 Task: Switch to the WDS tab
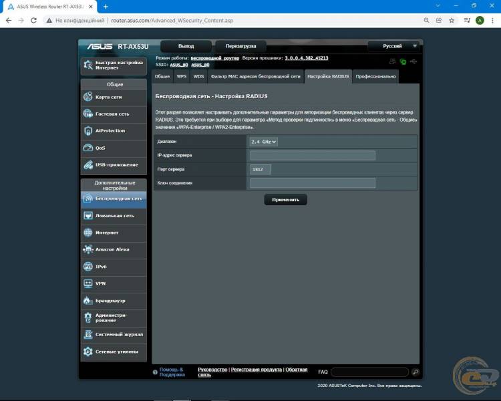tap(198, 76)
